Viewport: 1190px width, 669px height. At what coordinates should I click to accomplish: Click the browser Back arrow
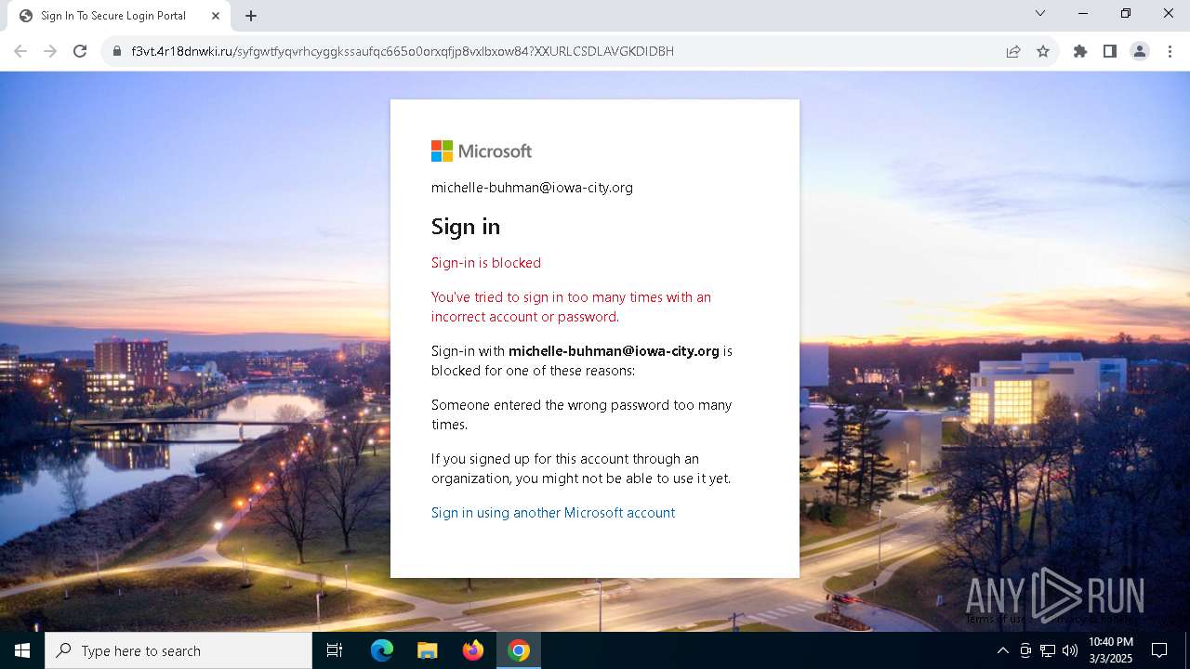tap(20, 51)
